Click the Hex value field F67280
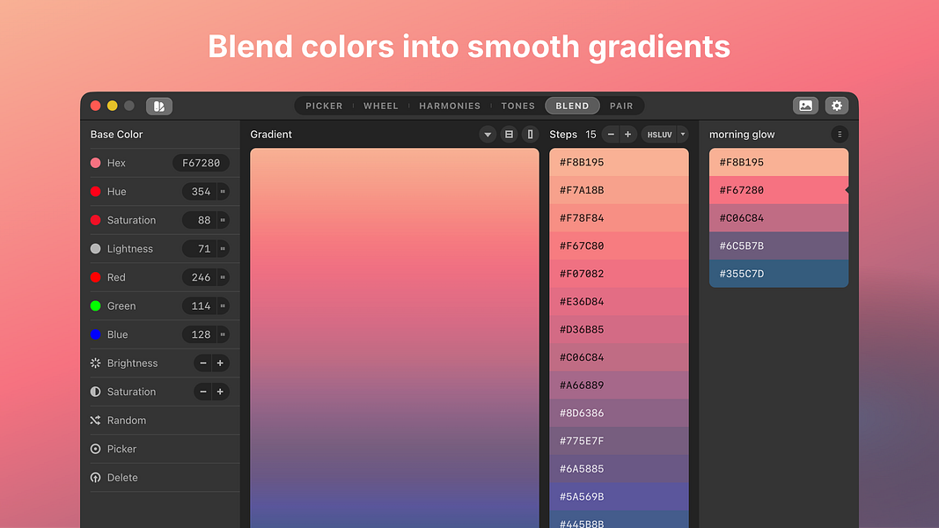Viewport: 939px width, 528px height. (x=202, y=163)
